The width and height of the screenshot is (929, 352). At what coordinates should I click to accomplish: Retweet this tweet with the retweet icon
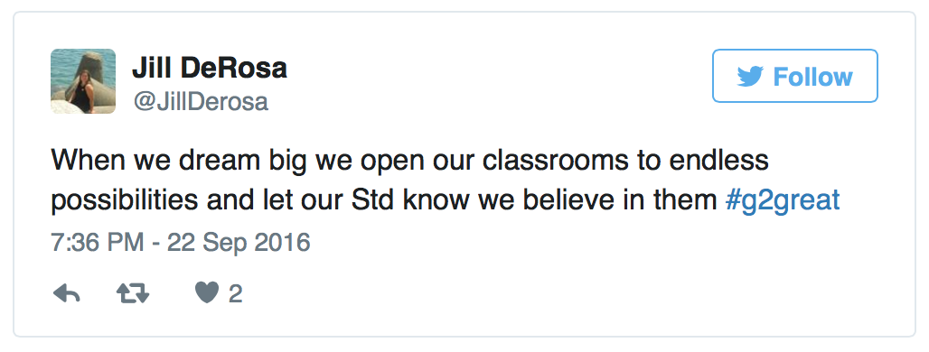point(133,292)
